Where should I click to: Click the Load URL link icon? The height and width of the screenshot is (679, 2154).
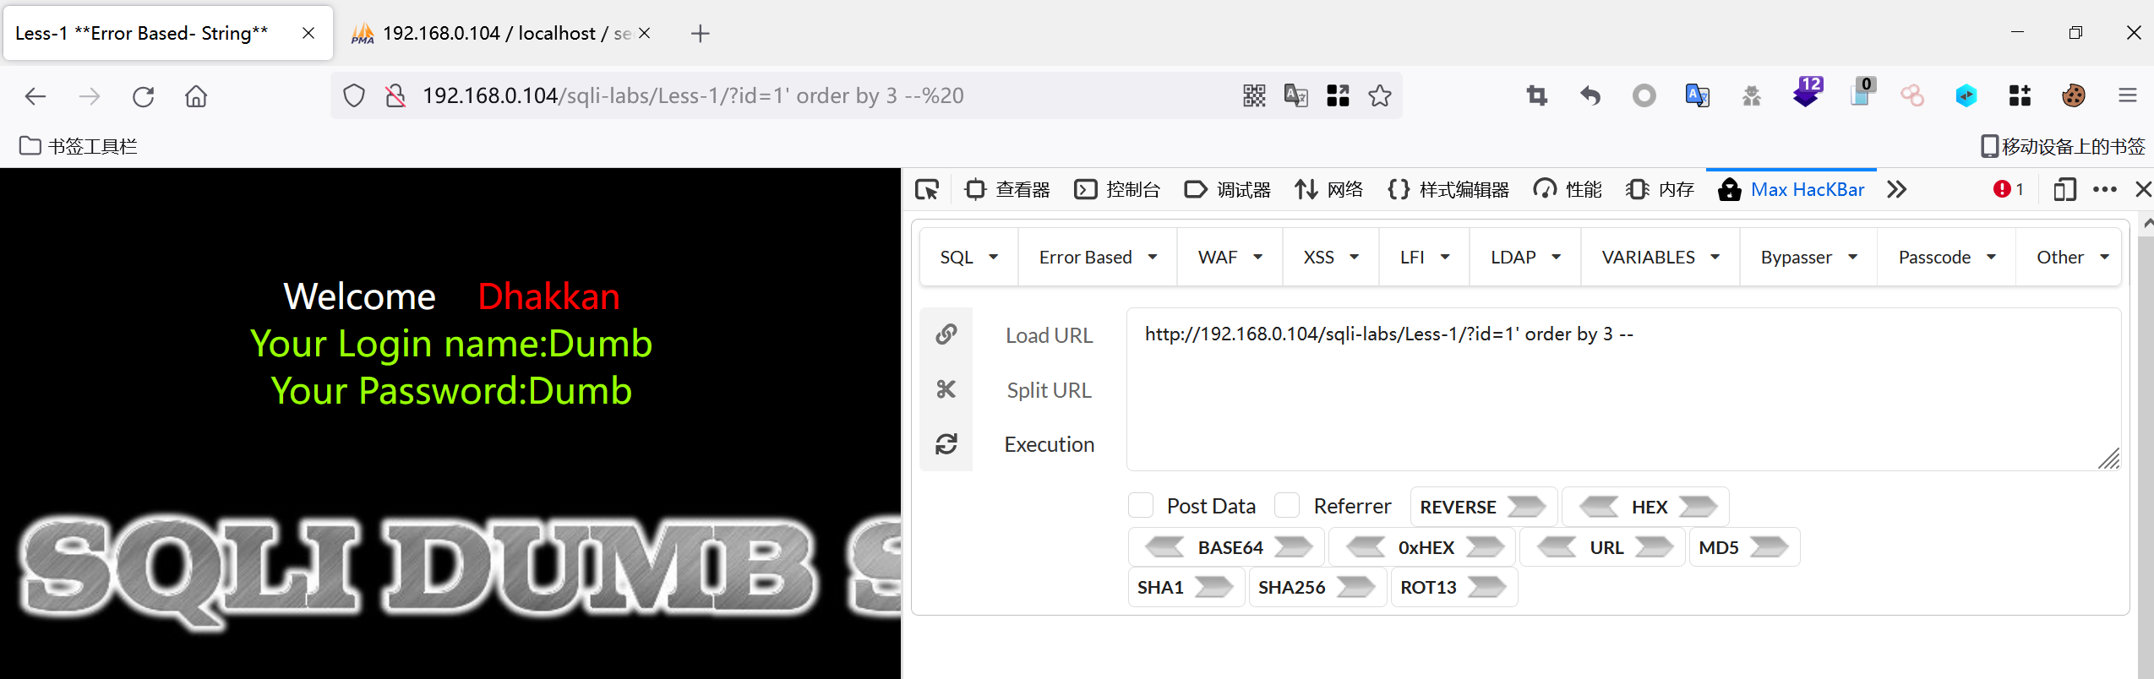point(946,334)
